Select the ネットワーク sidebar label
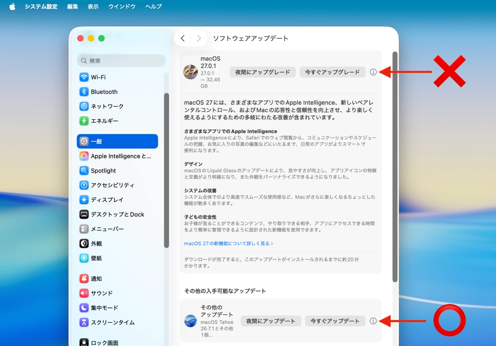496x346 pixels. point(107,106)
